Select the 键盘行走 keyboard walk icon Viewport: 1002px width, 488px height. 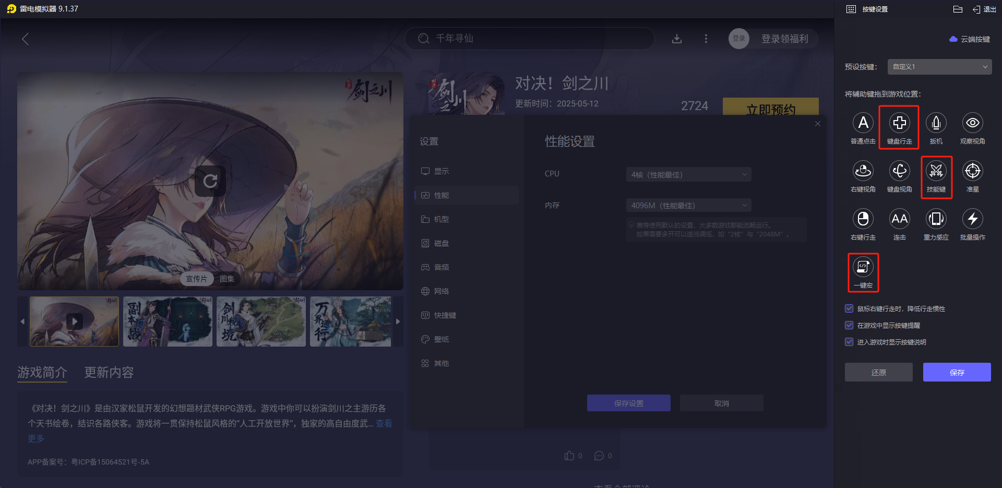point(900,123)
